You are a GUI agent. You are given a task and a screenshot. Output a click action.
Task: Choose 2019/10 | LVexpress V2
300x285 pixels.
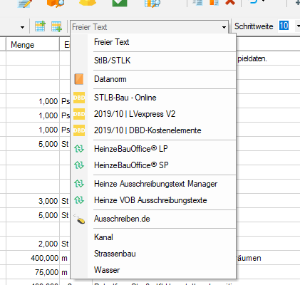point(153,114)
